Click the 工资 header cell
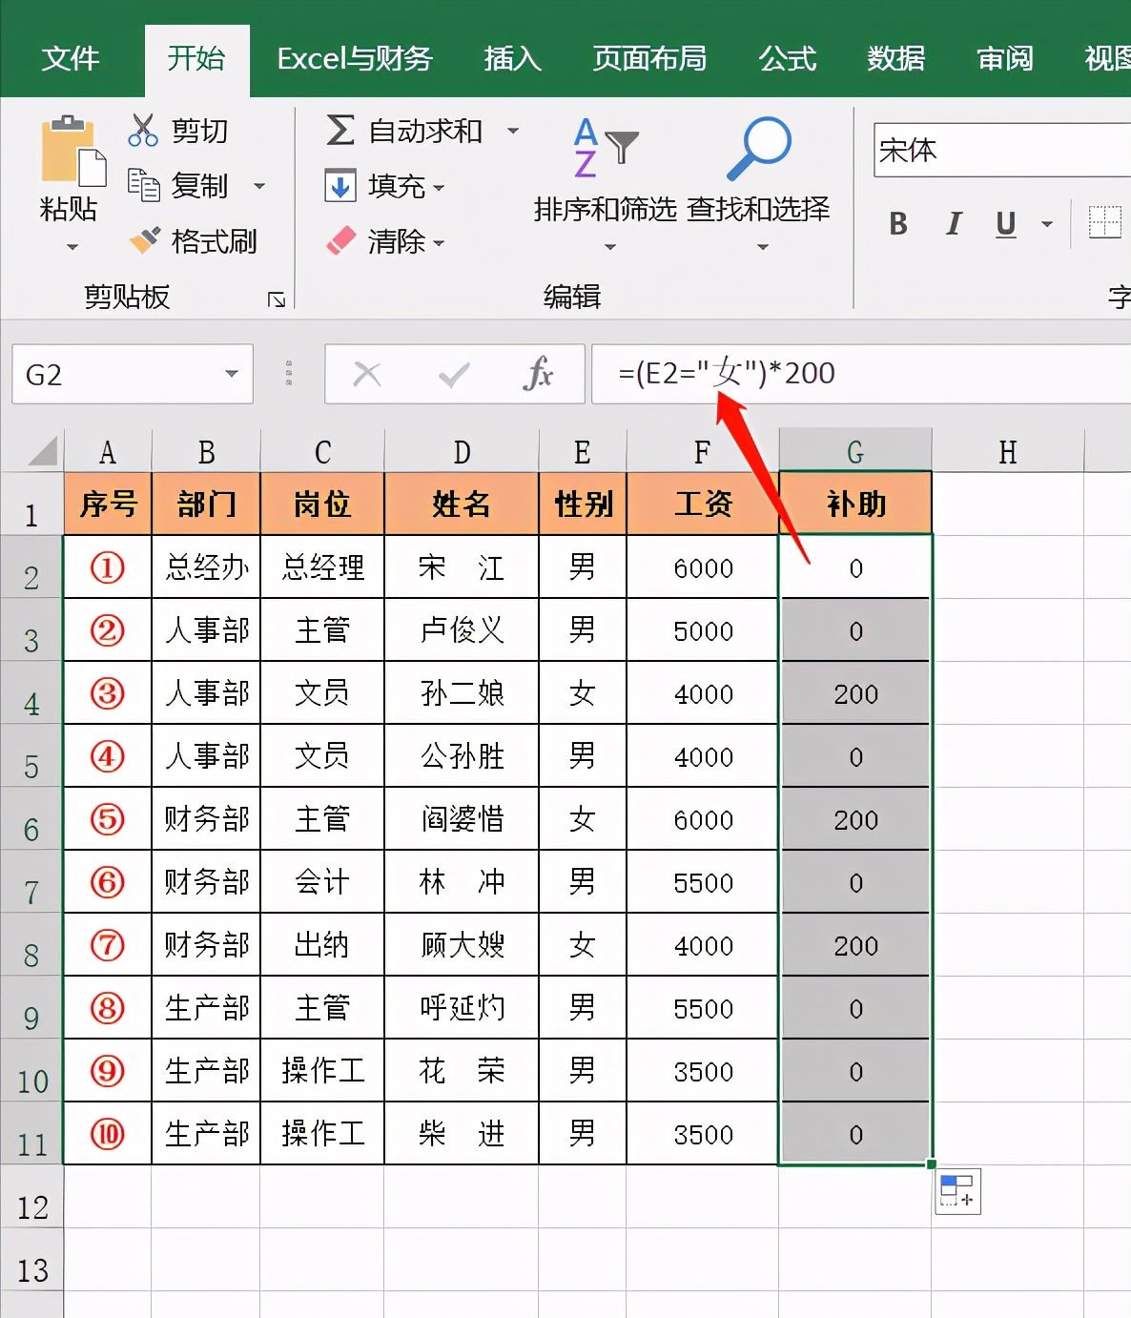This screenshot has width=1131, height=1318. pyautogui.click(x=703, y=504)
